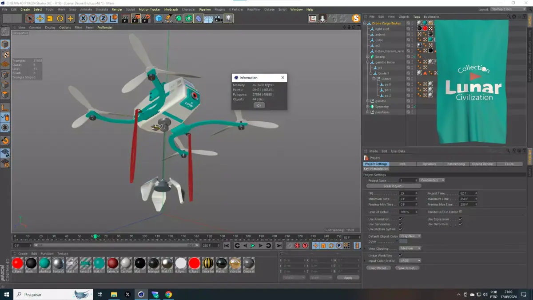Collapse the Drone Cargo Brutus tree node
This screenshot has height=300, width=533.
pyautogui.click(x=365, y=23)
